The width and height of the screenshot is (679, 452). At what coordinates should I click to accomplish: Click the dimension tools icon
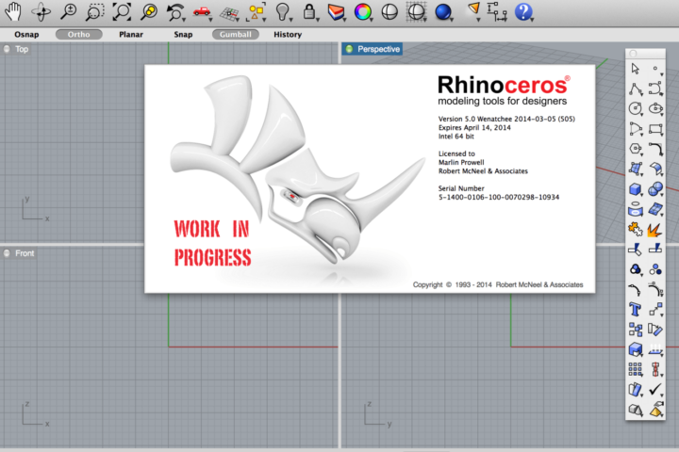click(x=497, y=12)
